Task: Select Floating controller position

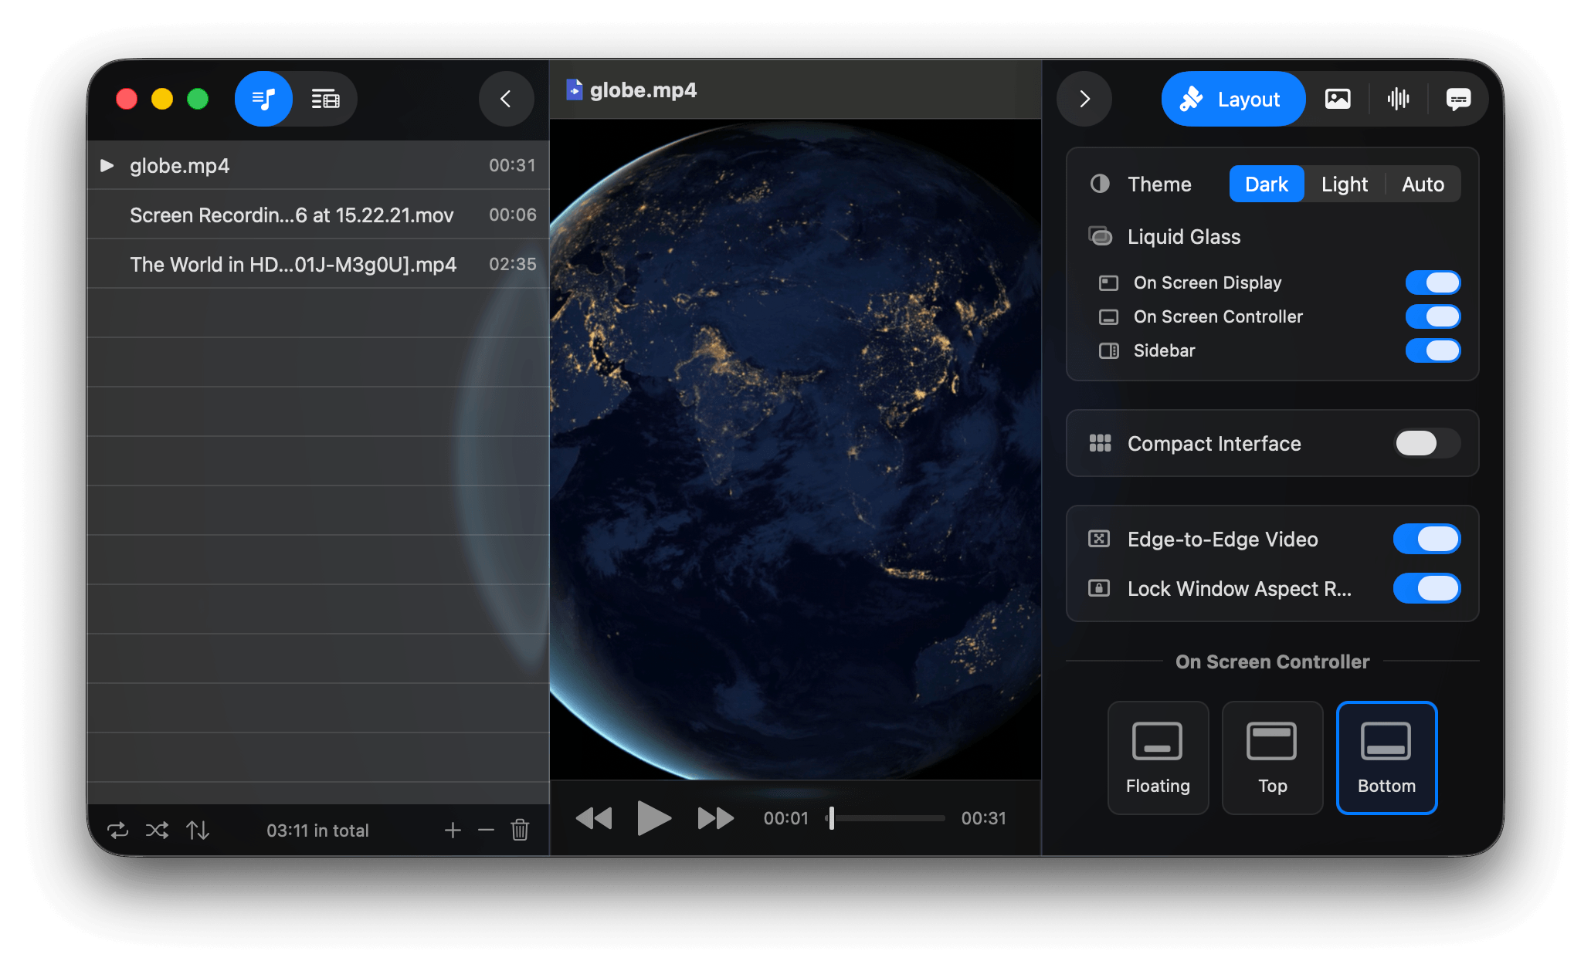Action: [1158, 758]
